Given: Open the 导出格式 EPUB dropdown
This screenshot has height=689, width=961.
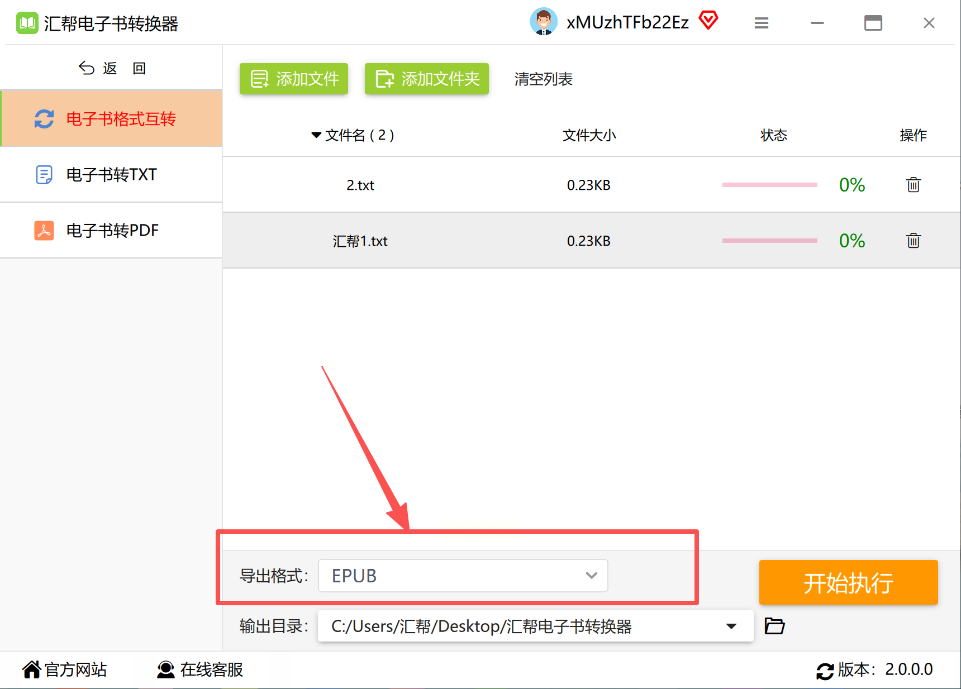Looking at the screenshot, I should pos(463,576).
